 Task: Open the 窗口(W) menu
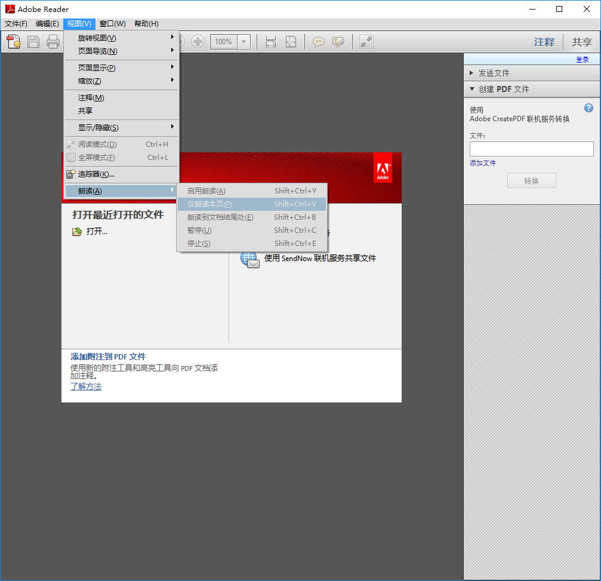click(x=112, y=24)
